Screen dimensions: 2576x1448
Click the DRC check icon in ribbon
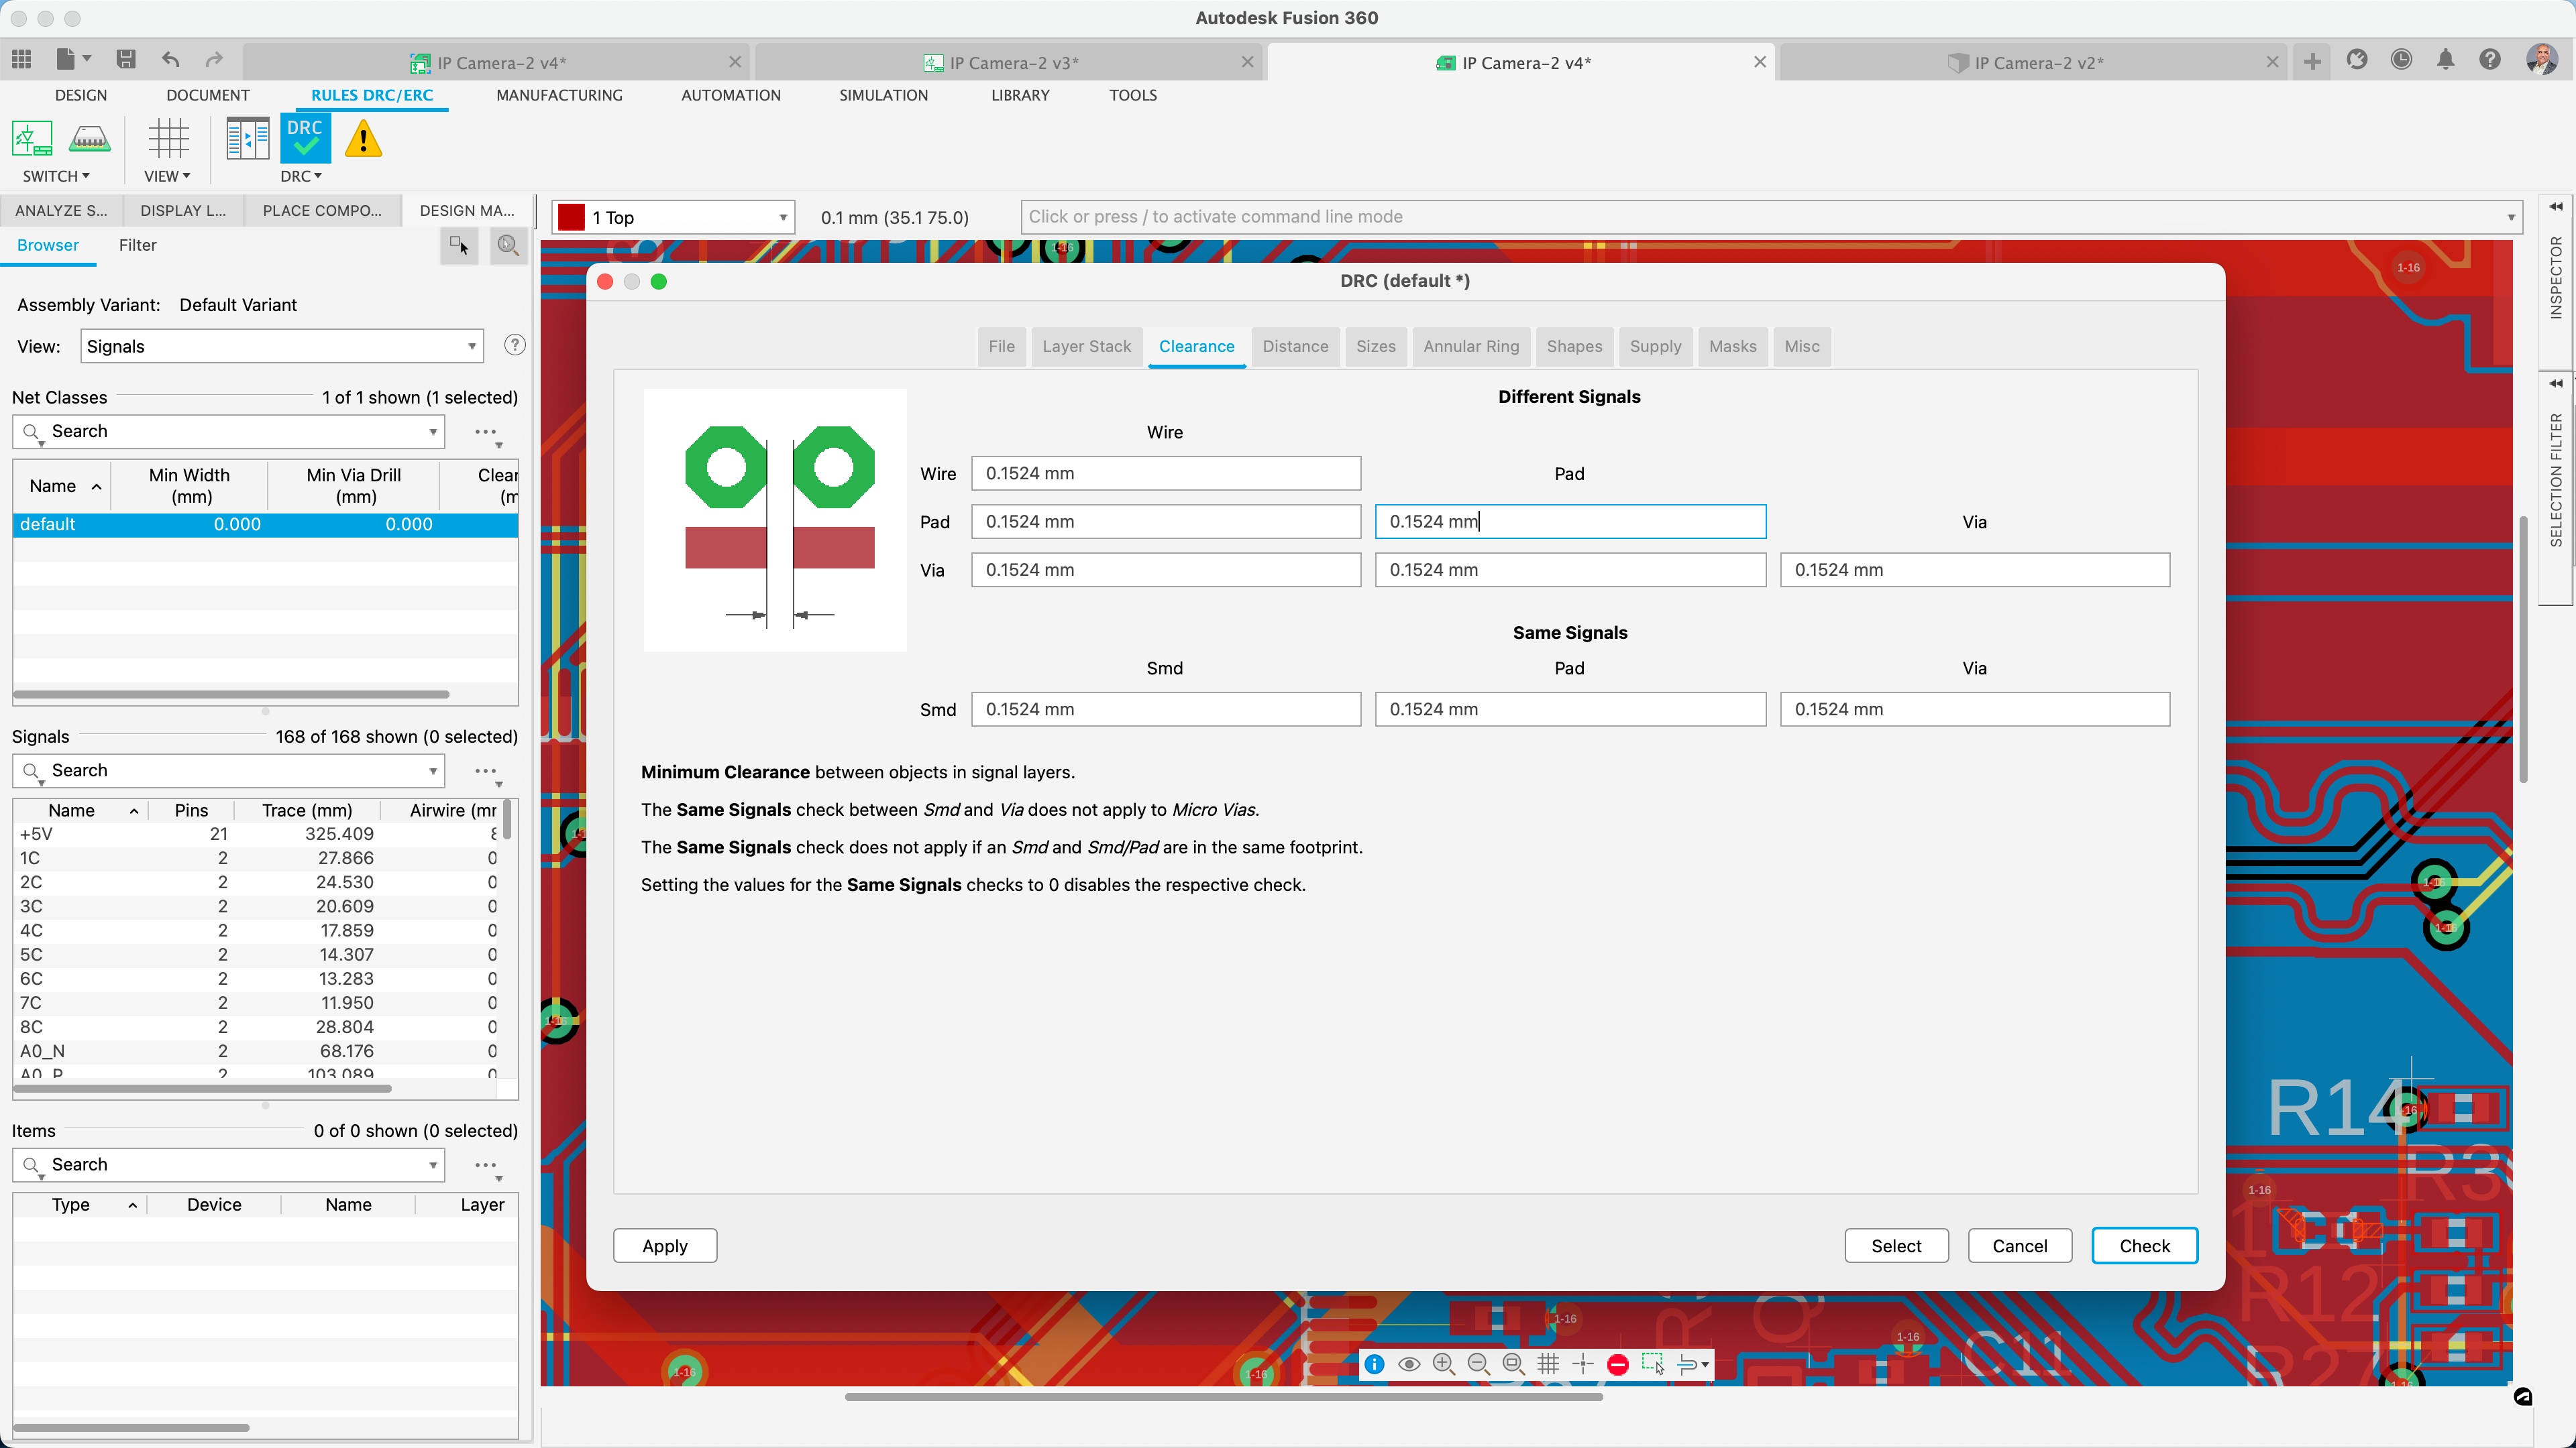coord(305,138)
